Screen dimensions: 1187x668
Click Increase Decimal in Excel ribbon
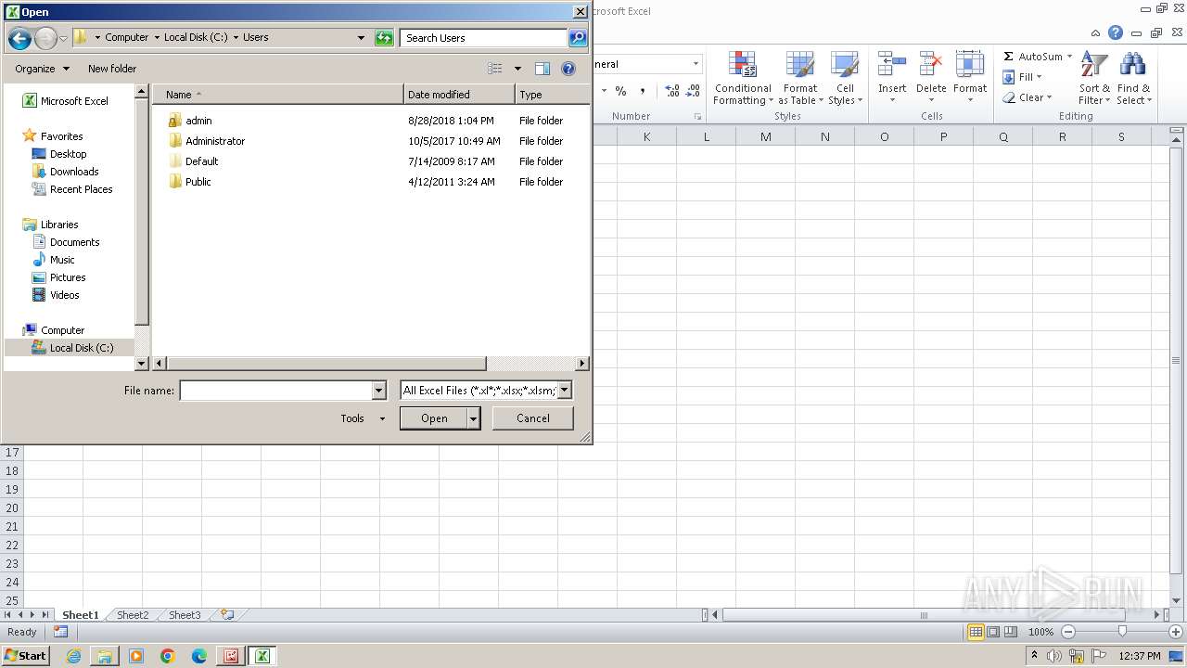coord(671,91)
